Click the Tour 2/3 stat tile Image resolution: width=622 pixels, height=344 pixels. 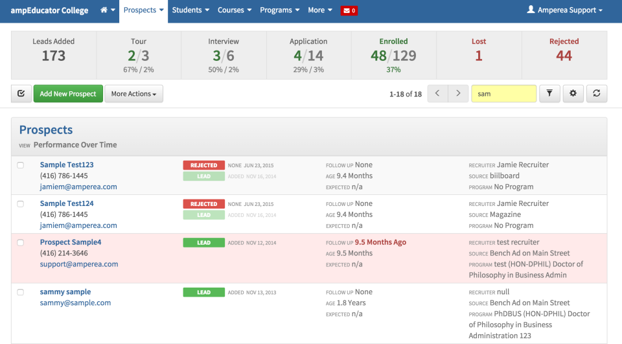pos(139,55)
